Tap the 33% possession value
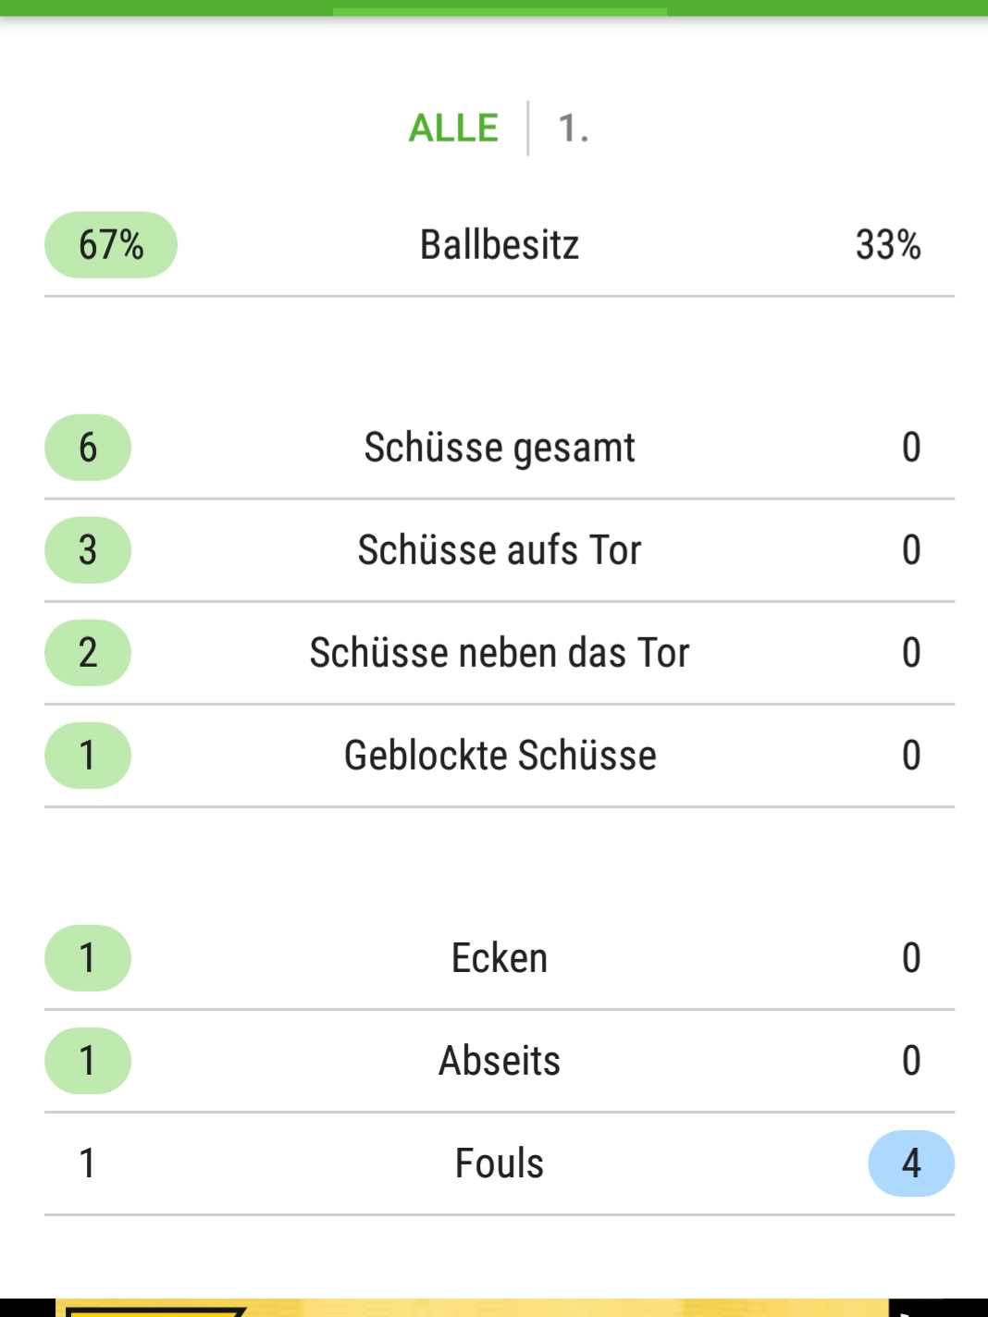The width and height of the screenshot is (988, 1317). [888, 245]
